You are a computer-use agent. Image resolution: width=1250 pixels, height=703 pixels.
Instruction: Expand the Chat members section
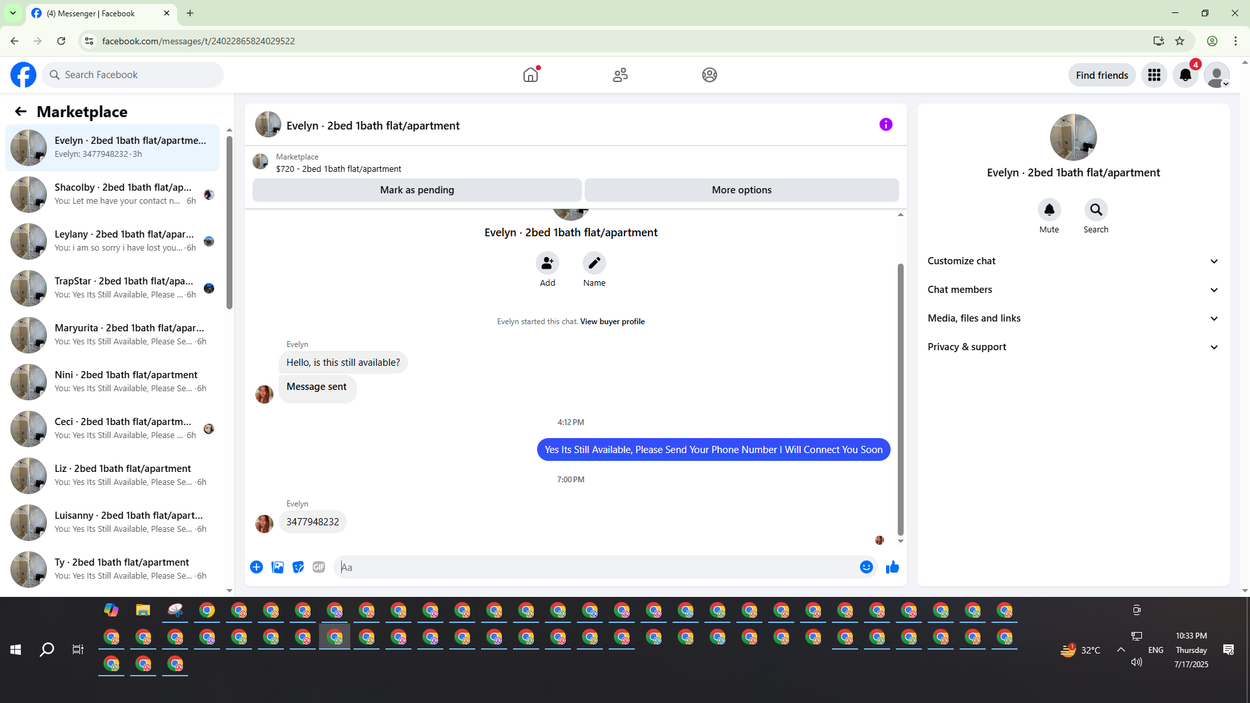[1073, 290]
